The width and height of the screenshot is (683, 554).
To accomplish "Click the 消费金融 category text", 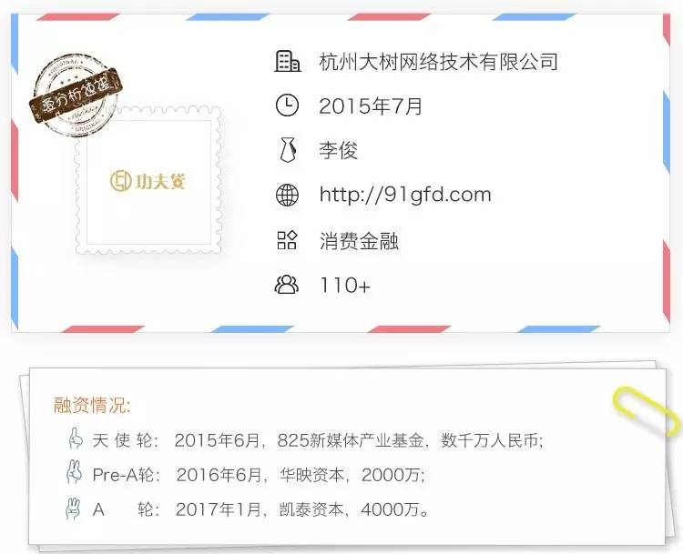I will pos(359,241).
